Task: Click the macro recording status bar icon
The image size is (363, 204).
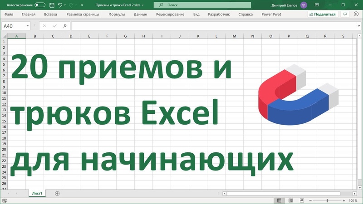Action: click(x=5, y=200)
